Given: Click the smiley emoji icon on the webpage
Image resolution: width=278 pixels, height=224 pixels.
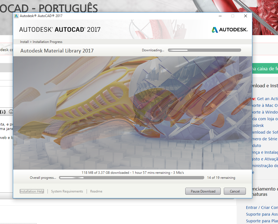Looking at the screenshot, I should pyautogui.click(x=11, y=111).
